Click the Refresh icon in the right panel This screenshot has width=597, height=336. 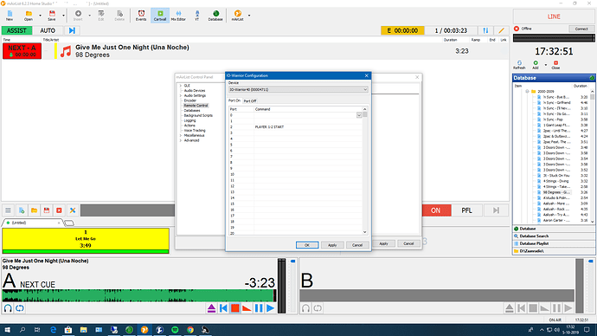click(x=519, y=64)
